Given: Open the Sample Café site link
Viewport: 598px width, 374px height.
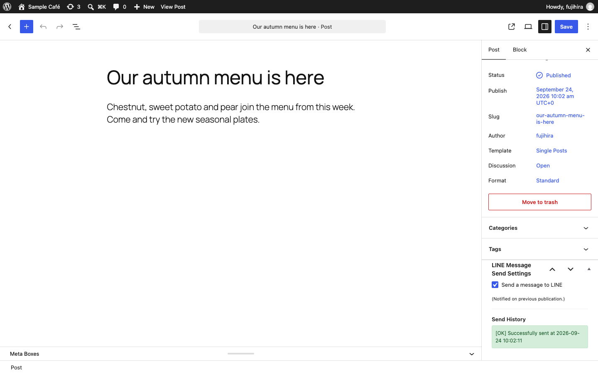Looking at the screenshot, I should click(x=39, y=7).
